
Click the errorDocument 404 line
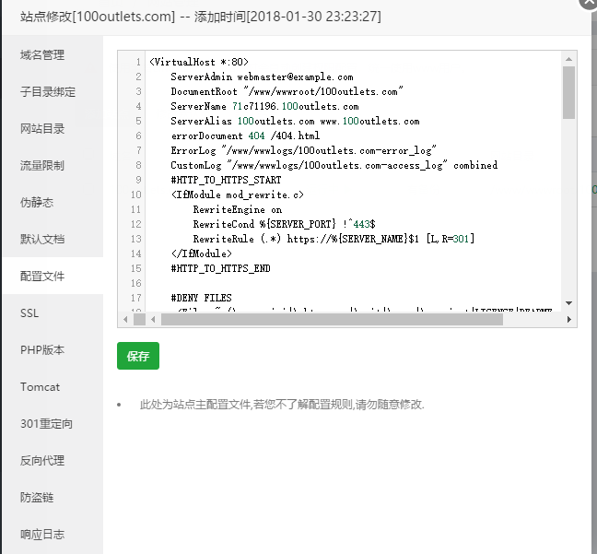pos(245,136)
